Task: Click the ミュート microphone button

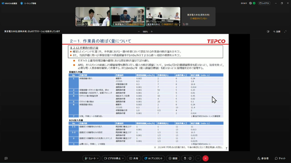Action: tap(90, 158)
